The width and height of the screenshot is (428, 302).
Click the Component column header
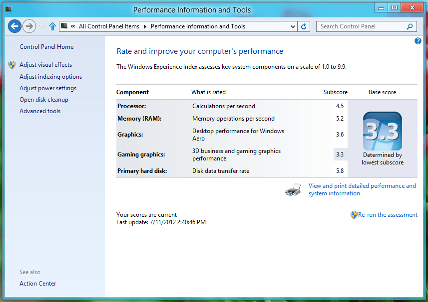[x=132, y=92]
